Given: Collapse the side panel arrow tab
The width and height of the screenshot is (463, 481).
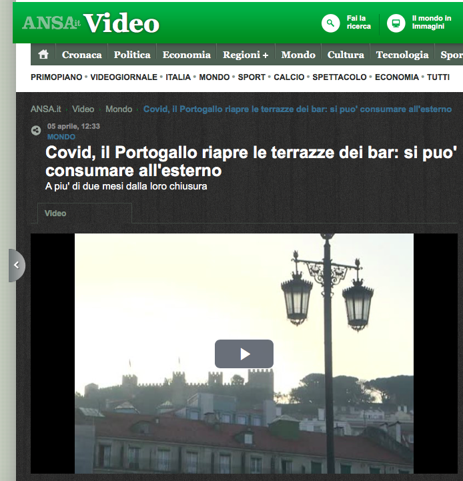Looking at the screenshot, I should click(17, 266).
